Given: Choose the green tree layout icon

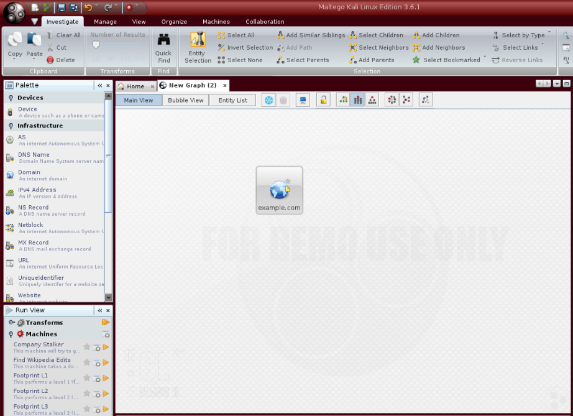Looking at the screenshot, I should click(x=343, y=99).
